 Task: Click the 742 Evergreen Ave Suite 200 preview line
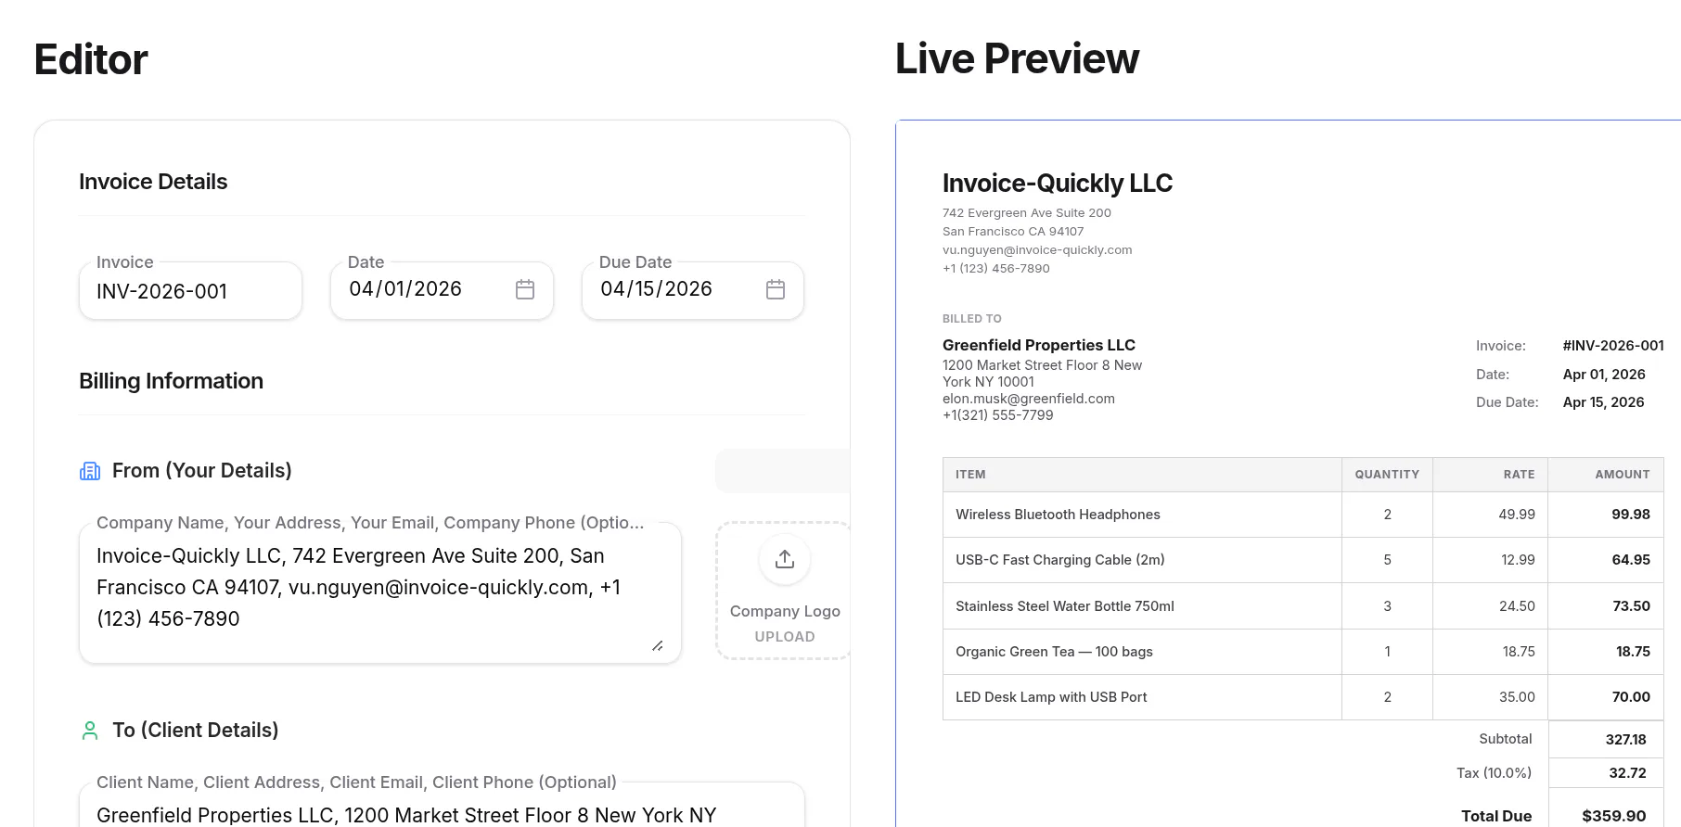(1027, 213)
